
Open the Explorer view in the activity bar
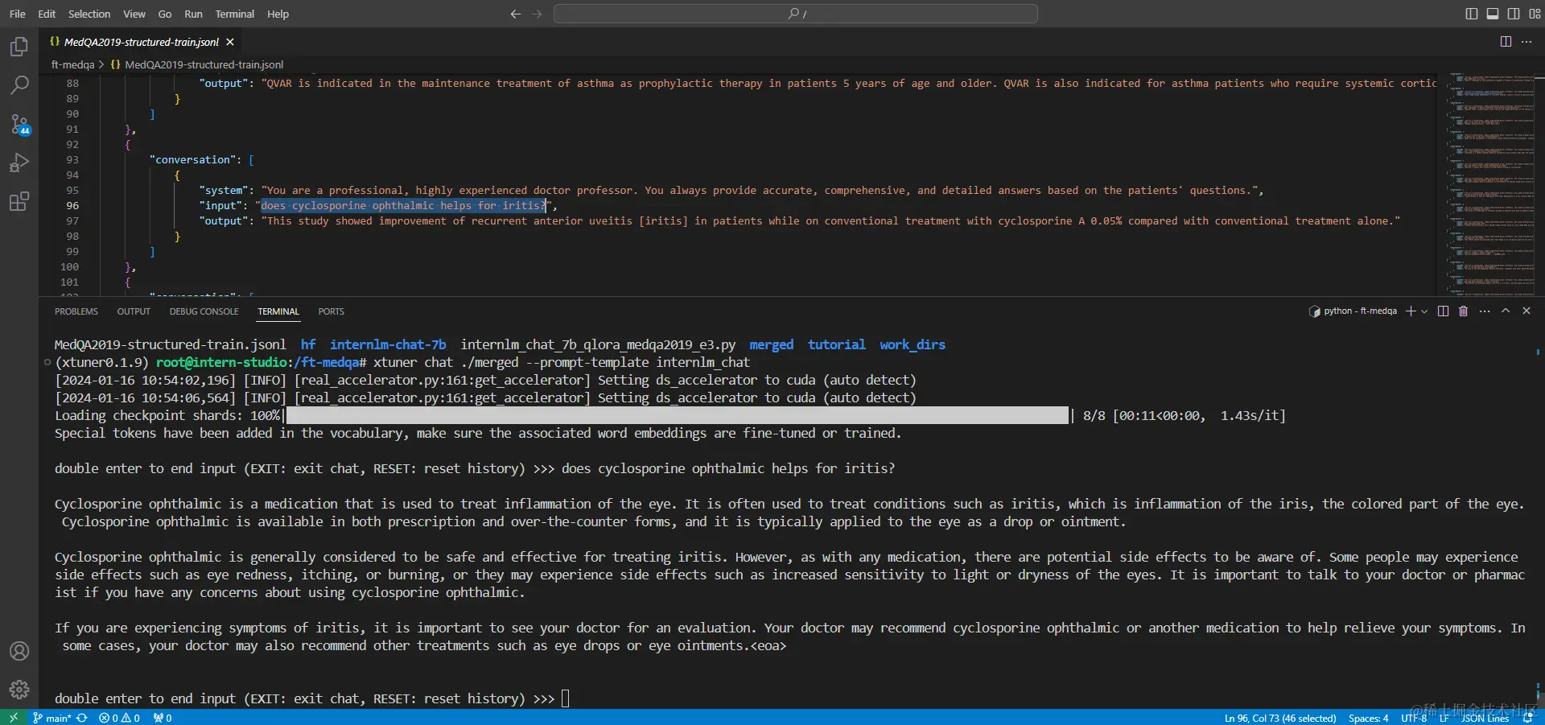click(19, 47)
